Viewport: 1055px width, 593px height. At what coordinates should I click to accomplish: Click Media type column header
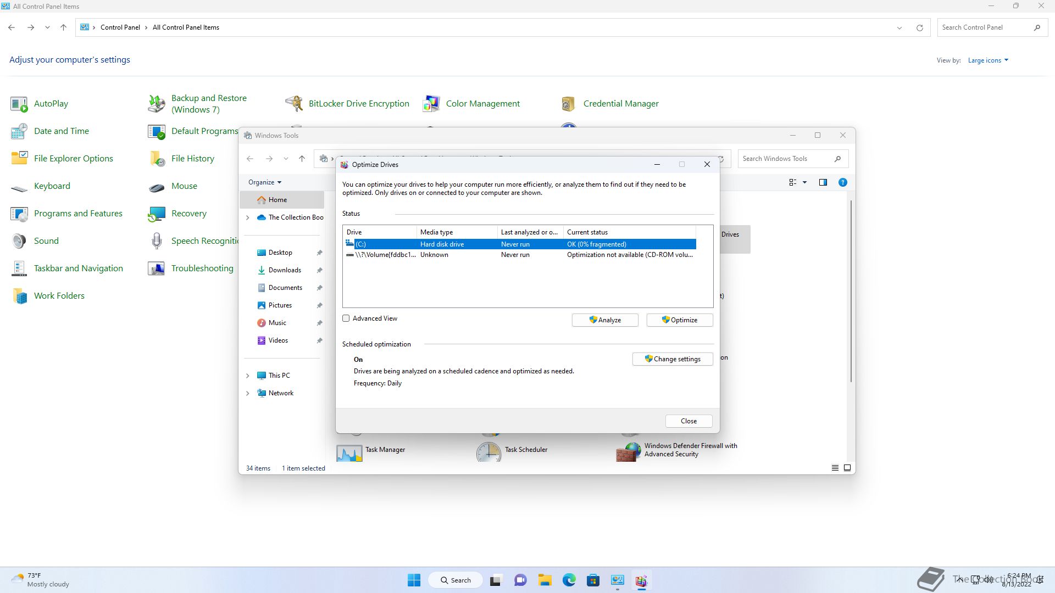[x=457, y=232]
